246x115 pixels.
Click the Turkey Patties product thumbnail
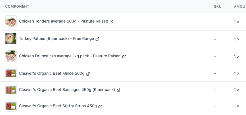[x=11, y=39]
